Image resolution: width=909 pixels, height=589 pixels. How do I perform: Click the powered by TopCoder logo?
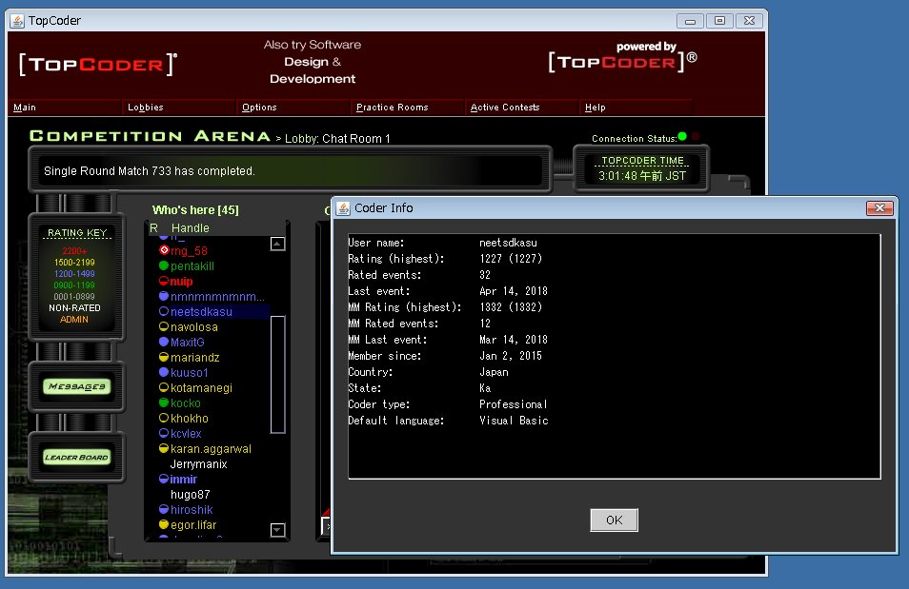coord(622,57)
